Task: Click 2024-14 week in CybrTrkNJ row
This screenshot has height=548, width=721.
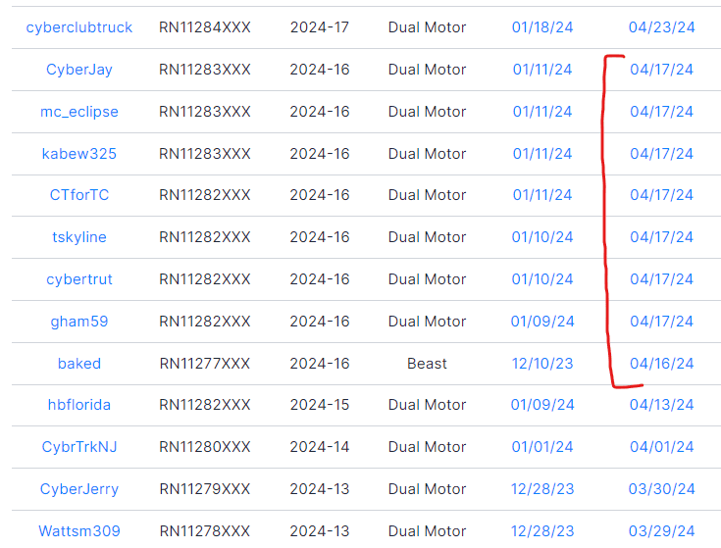Action: [320, 447]
